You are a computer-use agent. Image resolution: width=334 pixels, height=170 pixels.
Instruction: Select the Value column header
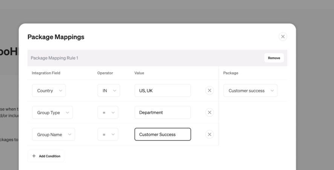[x=139, y=73]
